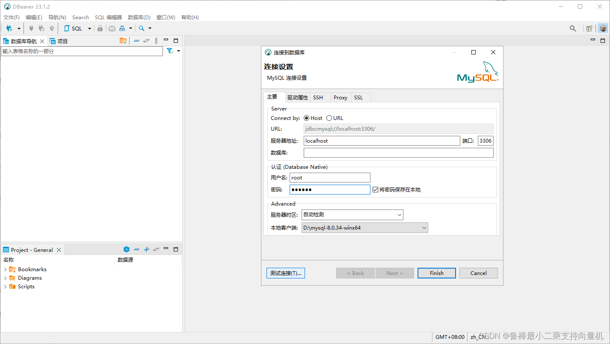Click the 服务器地址 localhost field
This screenshot has width=610, height=344.
(382, 141)
